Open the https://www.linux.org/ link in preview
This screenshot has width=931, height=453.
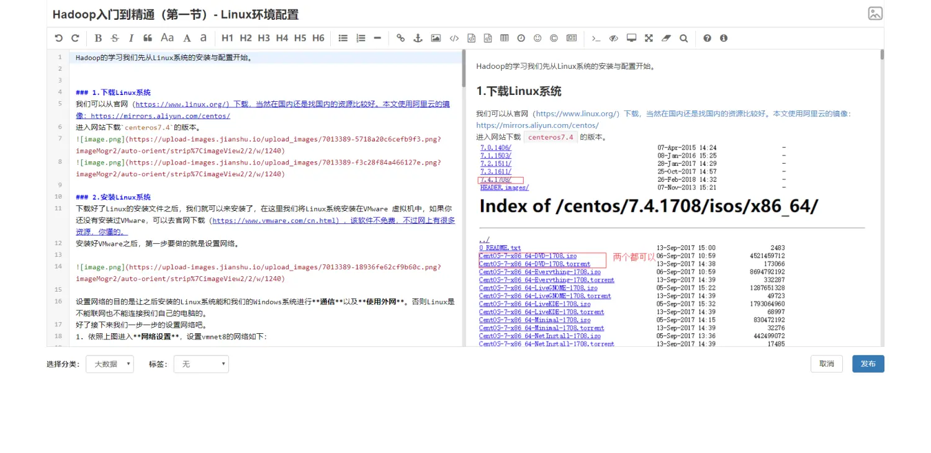pos(577,114)
